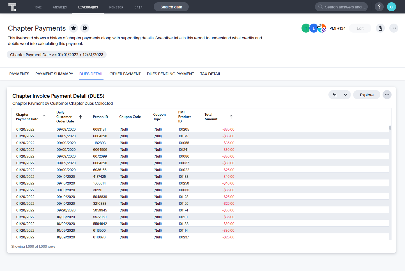Open Monitor in top navigation
Screen dimensions: 405x271
pyautogui.click(x=116, y=7)
